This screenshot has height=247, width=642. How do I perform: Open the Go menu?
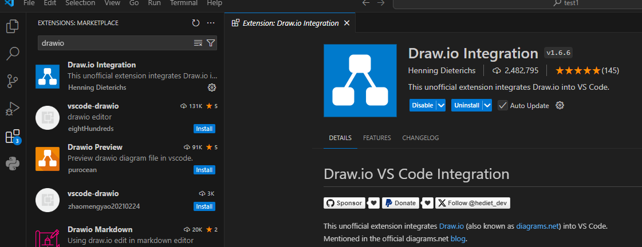coord(134,3)
